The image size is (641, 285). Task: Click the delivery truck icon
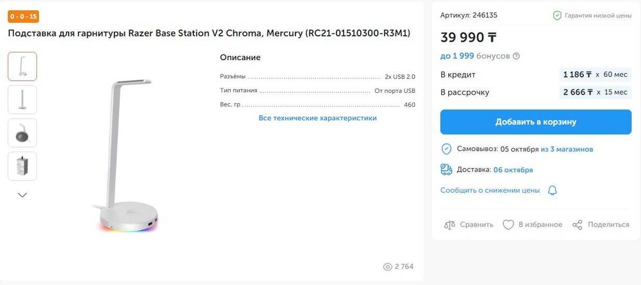447,170
